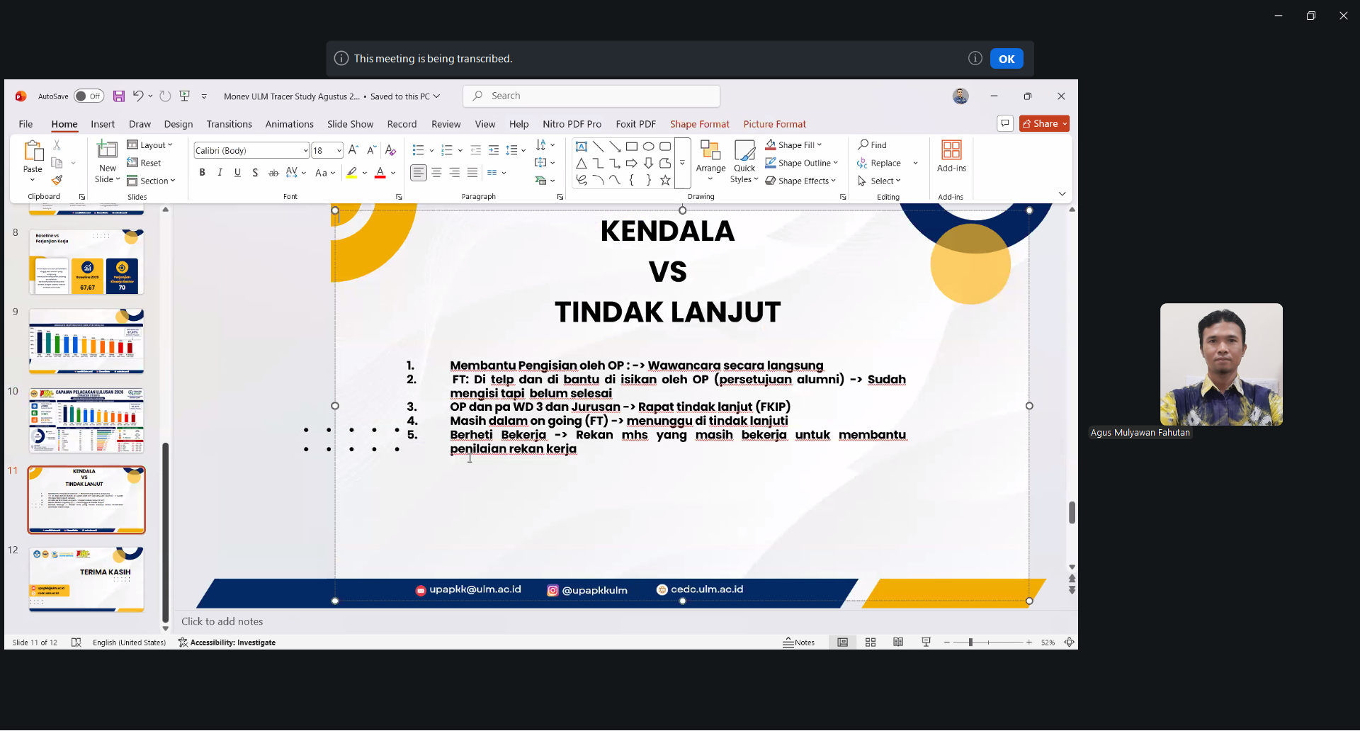Open the Transitions tab

pos(229,124)
